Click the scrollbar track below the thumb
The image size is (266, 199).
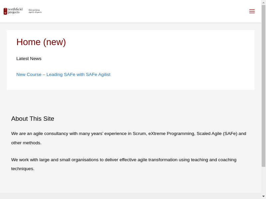click(263, 181)
